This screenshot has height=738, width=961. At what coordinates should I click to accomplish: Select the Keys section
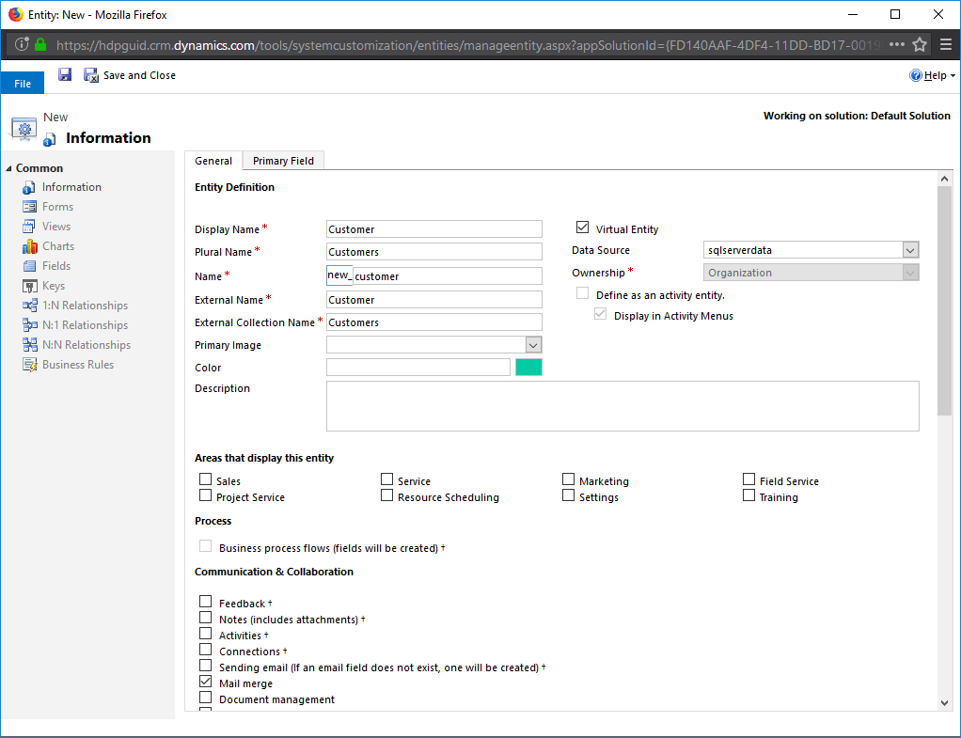(x=54, y=285)
